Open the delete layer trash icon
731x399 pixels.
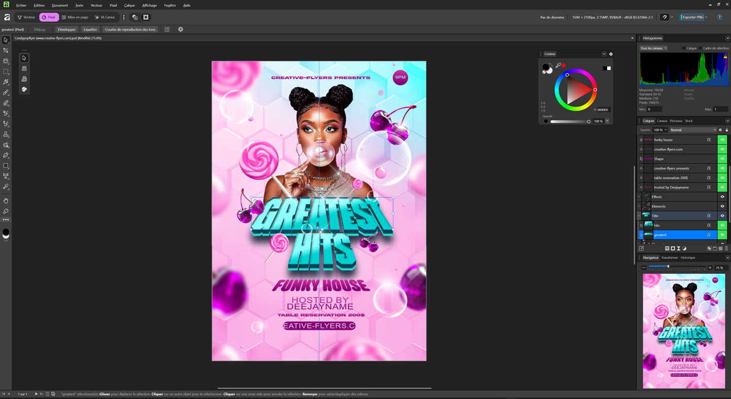point(726,248)
